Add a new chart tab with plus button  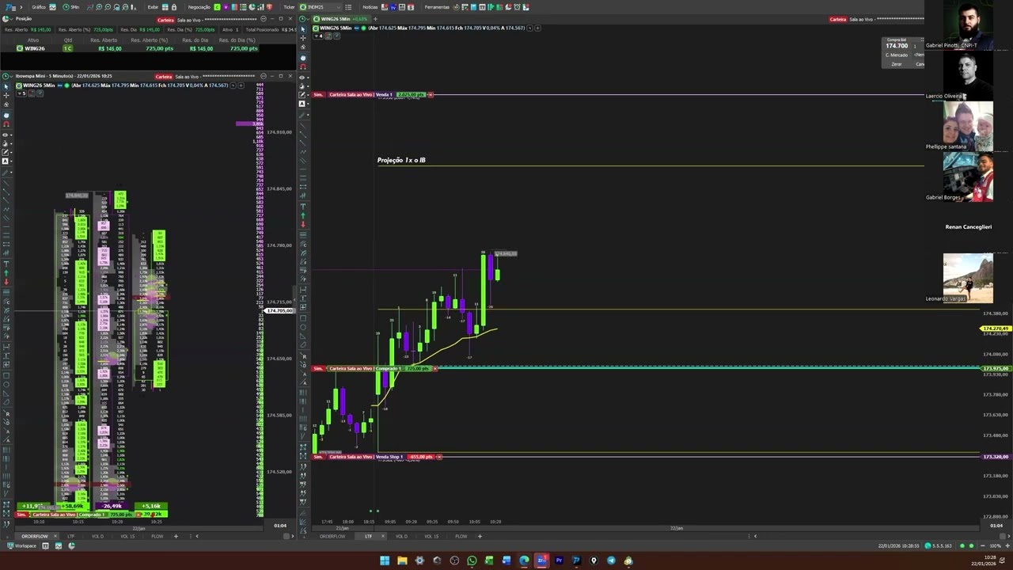coord(375,19)
